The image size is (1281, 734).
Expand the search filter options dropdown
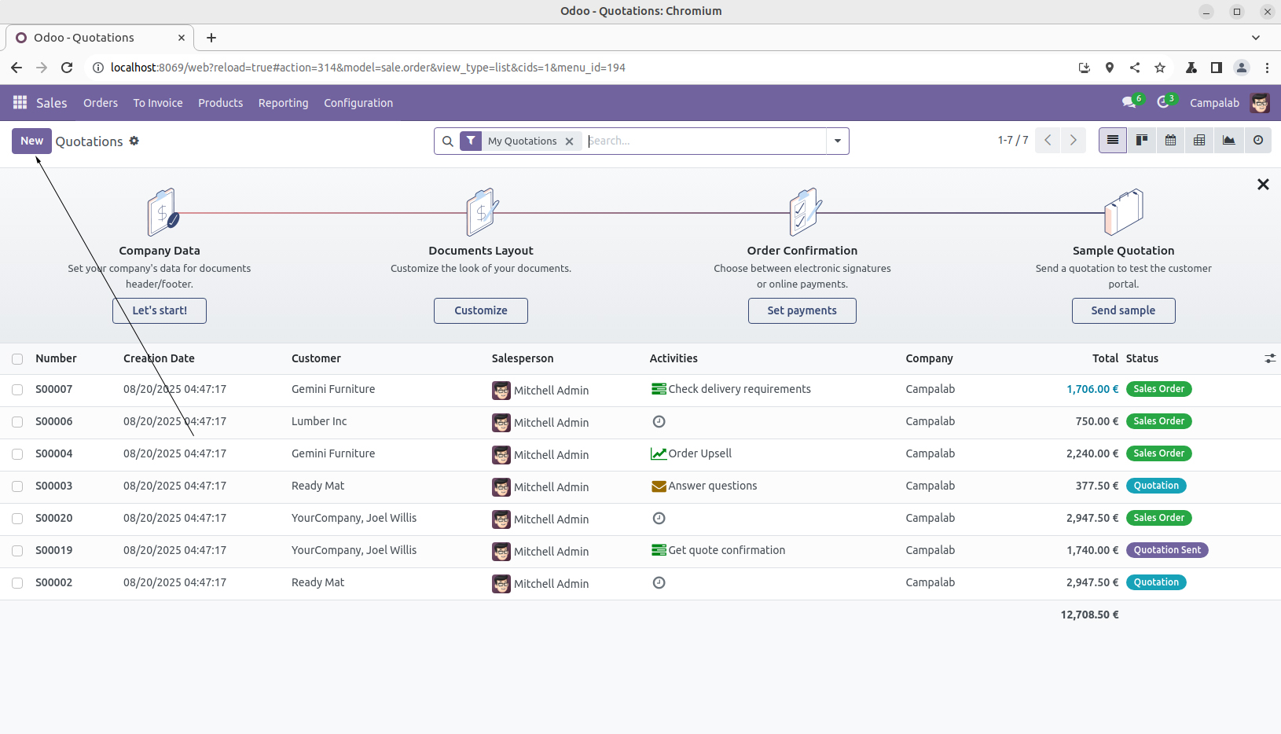pyautogui.click(x=837, y=141)
